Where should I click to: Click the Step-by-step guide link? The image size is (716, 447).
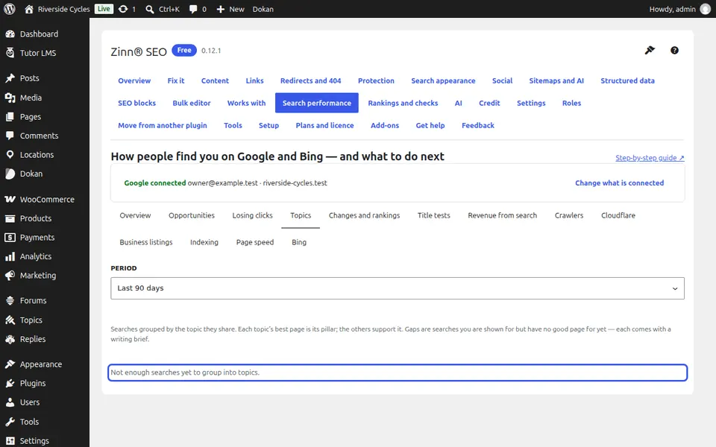point(650,158)
